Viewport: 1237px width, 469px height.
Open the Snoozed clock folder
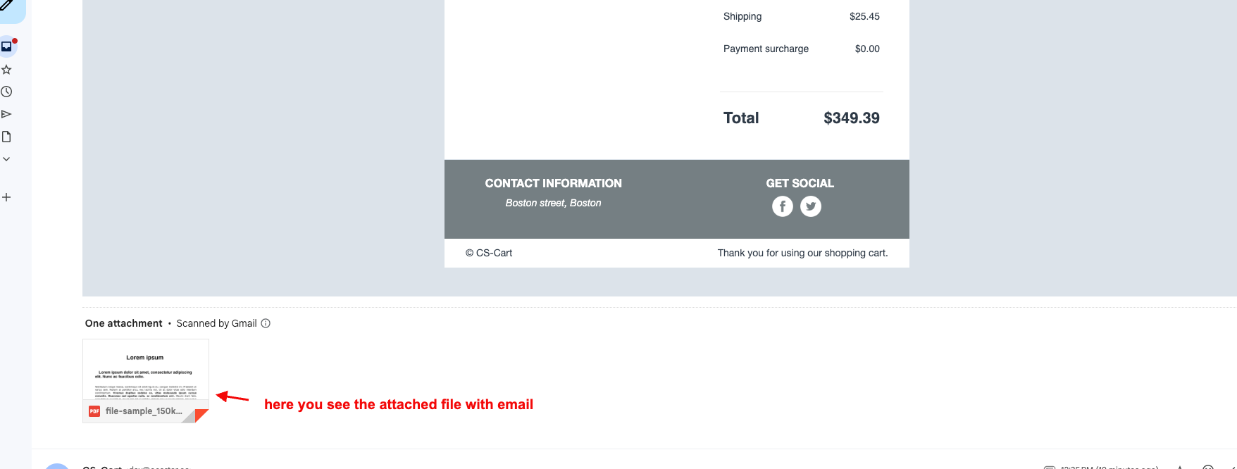coord(6,92)
